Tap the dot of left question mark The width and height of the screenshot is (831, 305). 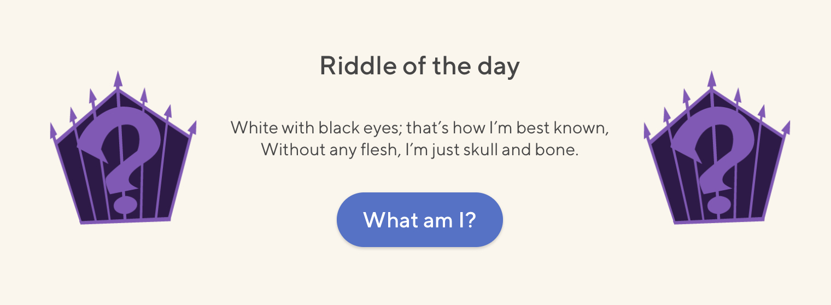coord(125,205)
